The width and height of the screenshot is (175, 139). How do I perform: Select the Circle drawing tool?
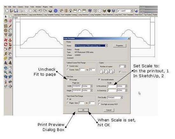[6, 30]
